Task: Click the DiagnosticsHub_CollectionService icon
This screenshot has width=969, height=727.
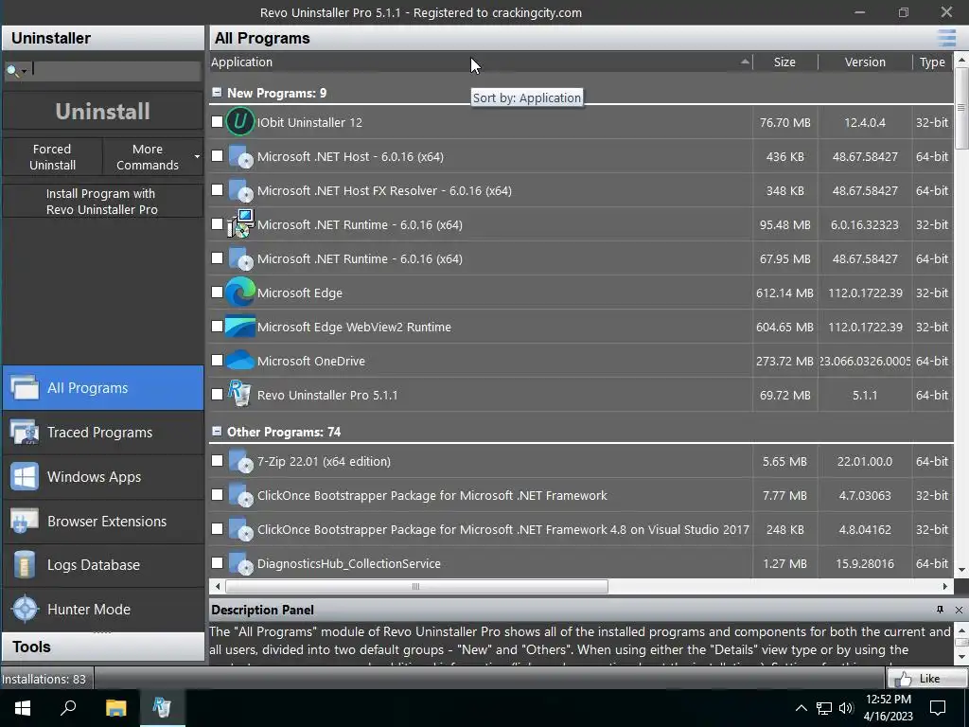Action: tap(240, 563)
